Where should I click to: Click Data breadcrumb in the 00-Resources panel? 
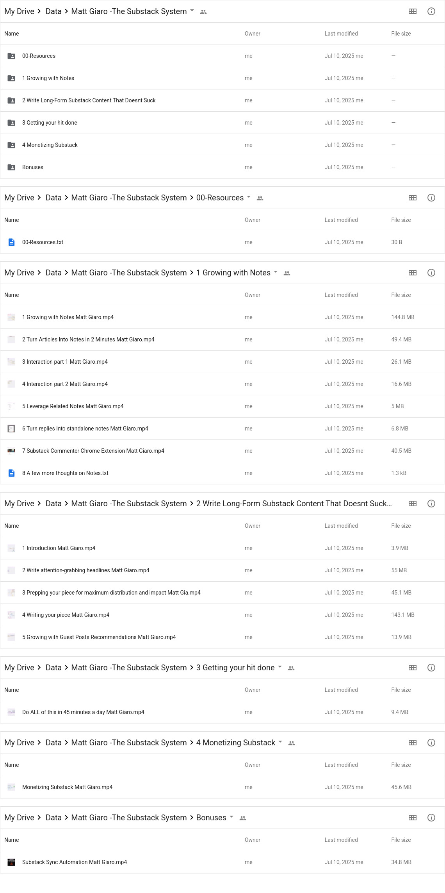(x=53, y=198)
